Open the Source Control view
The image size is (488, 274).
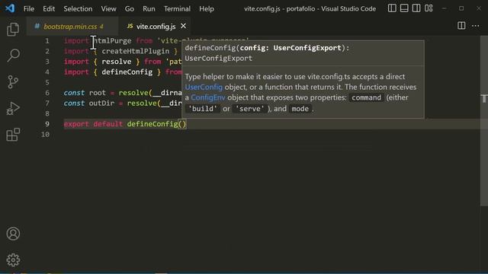pyautogui.click(x=13, y=82)
